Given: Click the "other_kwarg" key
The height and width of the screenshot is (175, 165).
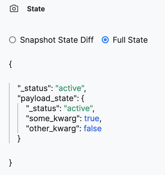Looking at the screenshot, I should (x=53, y=128).
